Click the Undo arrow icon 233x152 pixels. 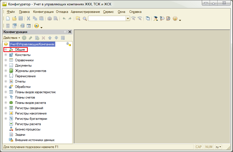(64, 18)
